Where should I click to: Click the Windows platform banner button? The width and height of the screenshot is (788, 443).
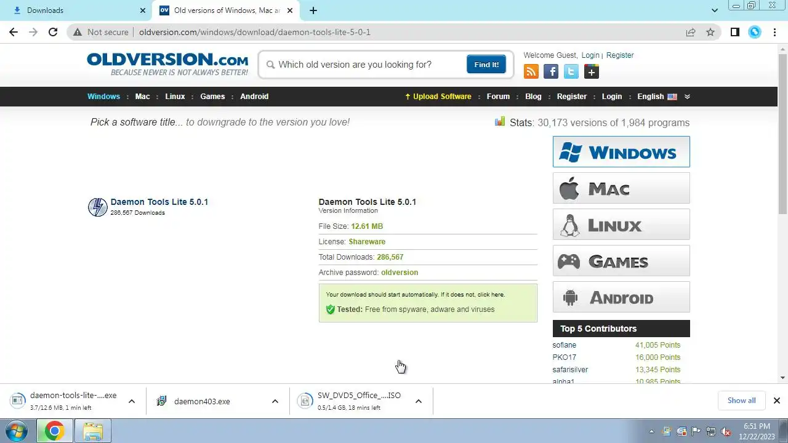coord(621,152)
